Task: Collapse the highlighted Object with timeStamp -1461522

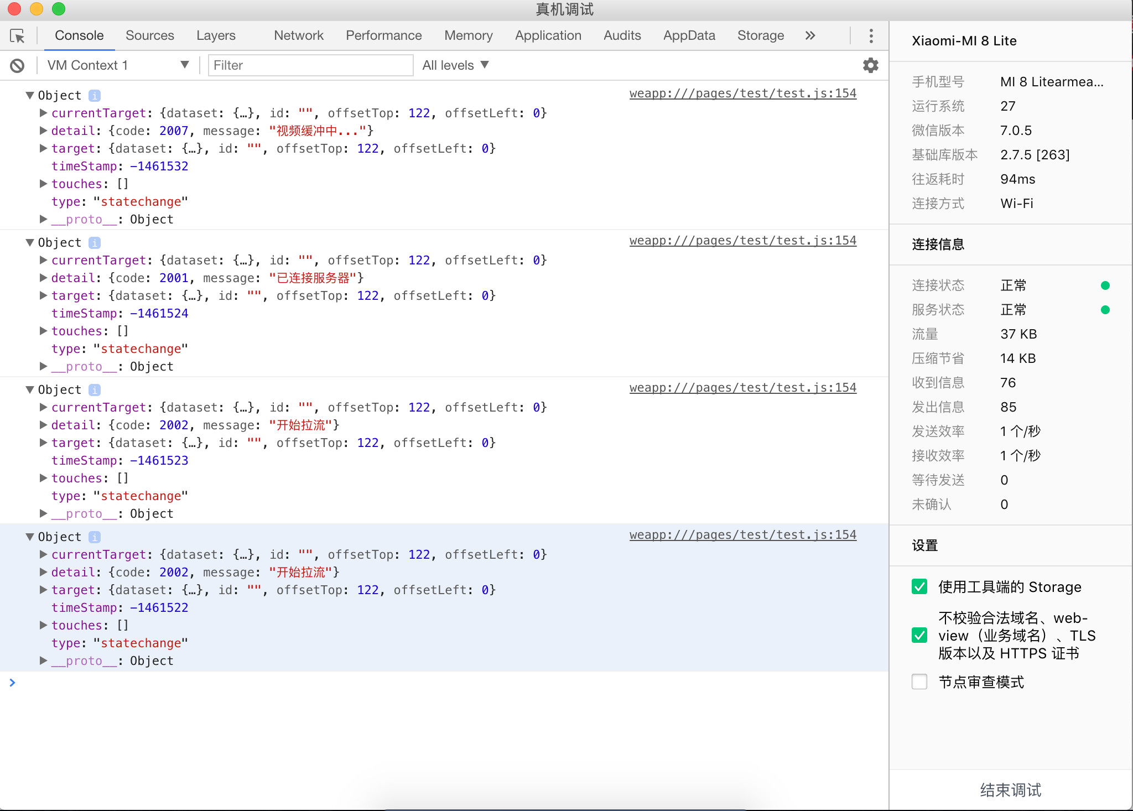Action: (x=30, y=537)
